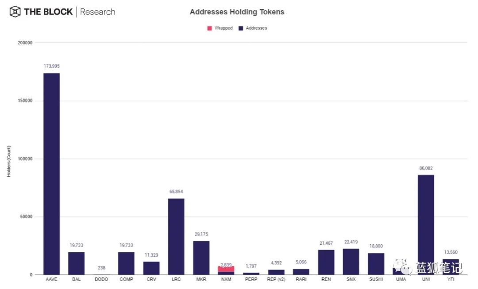Click the navy Addresses legend swatch
The width and height of the screenshot is (478, 289).
241,28
